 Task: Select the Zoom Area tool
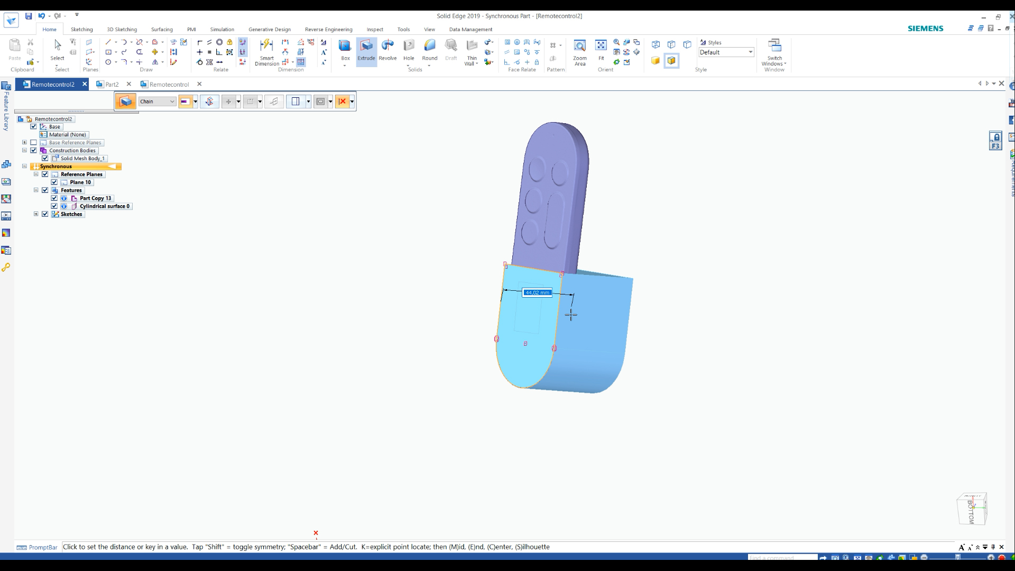click(579, 52)
